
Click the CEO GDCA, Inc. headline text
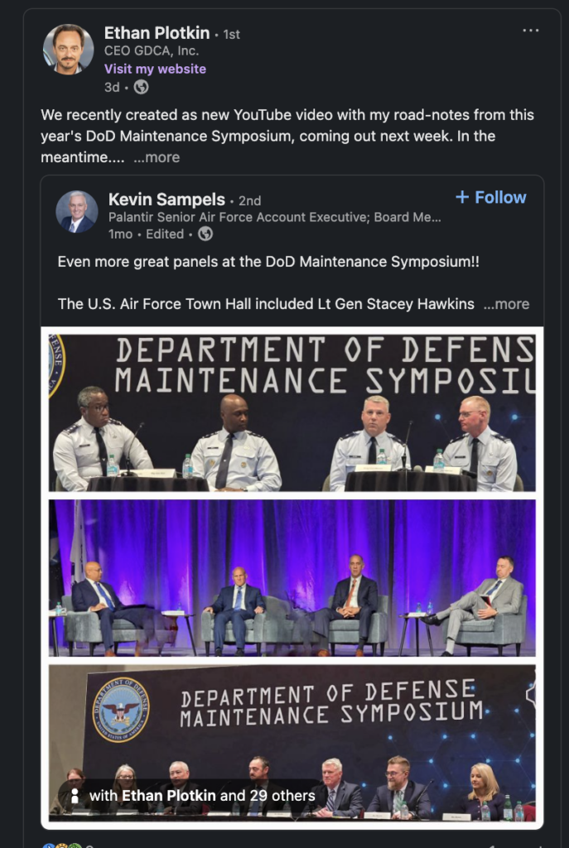pos(152,51)
